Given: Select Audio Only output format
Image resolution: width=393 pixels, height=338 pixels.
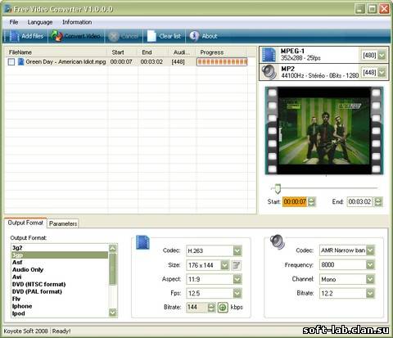Looking at the screenshot, I should pyautogui.click(x=60, y=270).
